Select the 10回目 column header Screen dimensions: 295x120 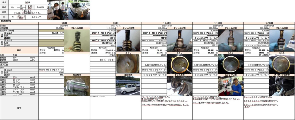(167, 23)
